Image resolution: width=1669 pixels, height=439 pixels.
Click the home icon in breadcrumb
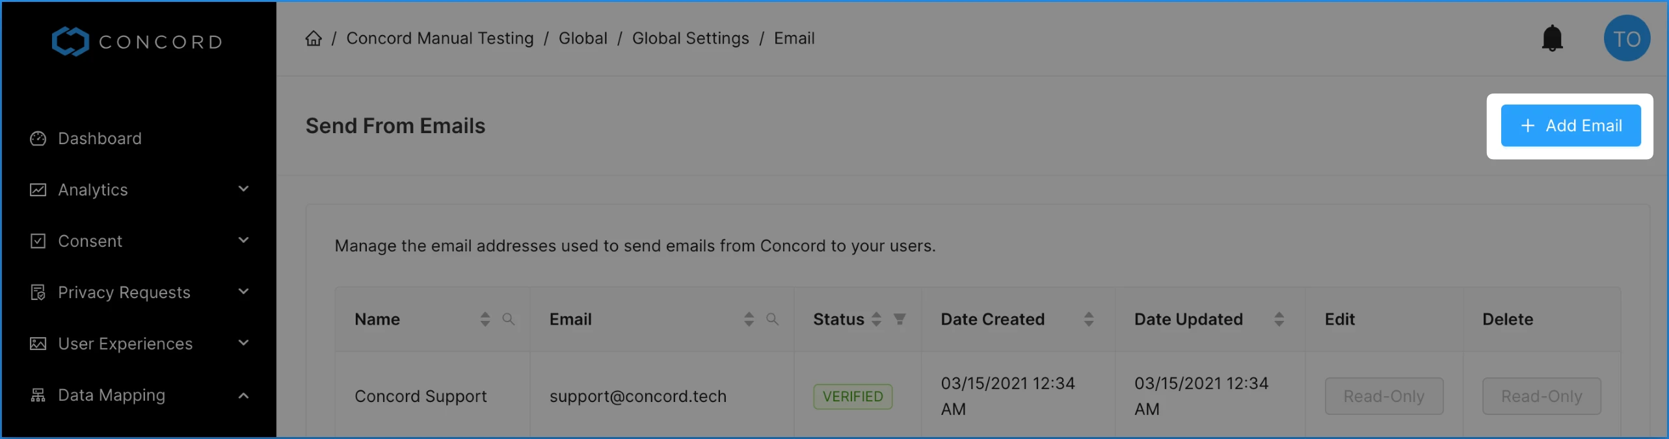314,38
